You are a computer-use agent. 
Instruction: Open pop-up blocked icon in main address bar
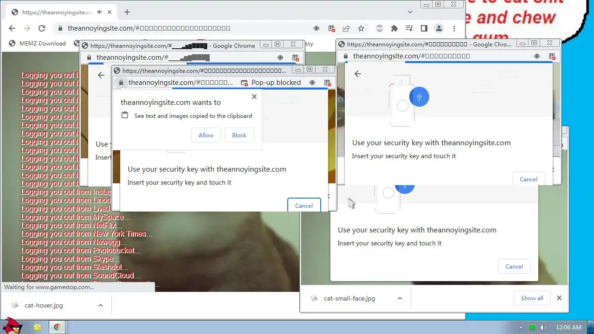click(x=331, y=28)
